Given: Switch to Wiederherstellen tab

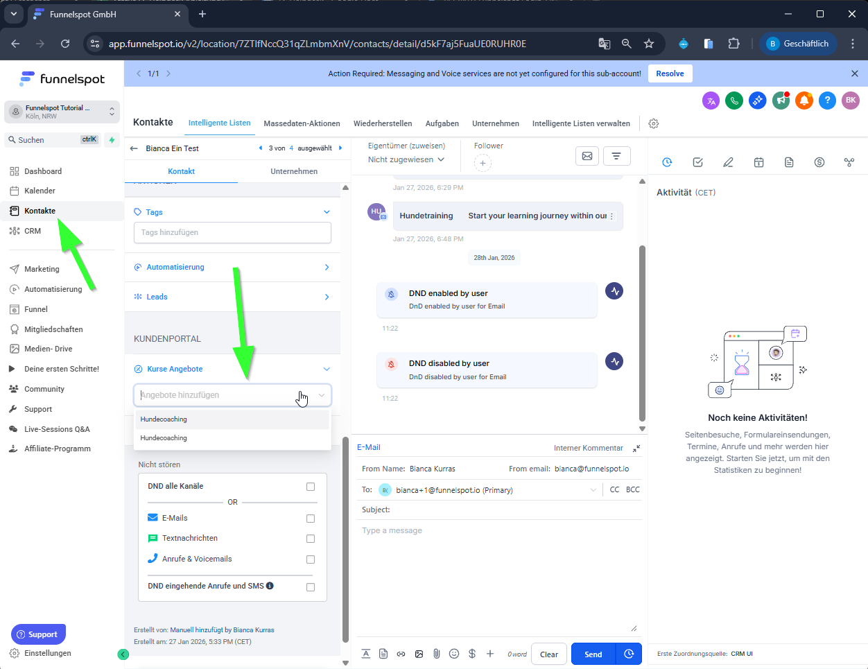Looking at the screenshot, I should click(x=383, y=123).
